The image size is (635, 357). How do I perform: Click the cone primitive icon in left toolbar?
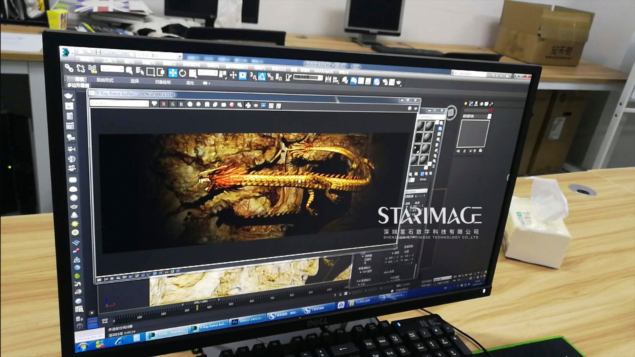point(74,215)
